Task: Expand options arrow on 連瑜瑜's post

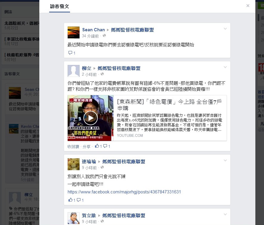Action: coord(225,161)
